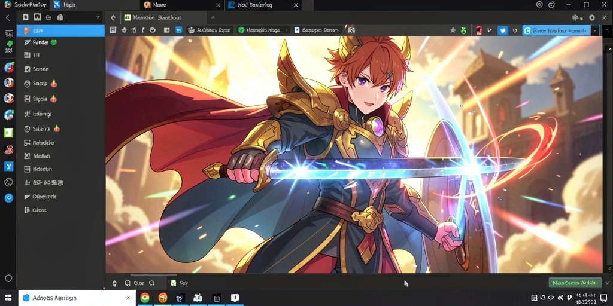Click the lock icon atop the sidebar panel

[60, 17]
